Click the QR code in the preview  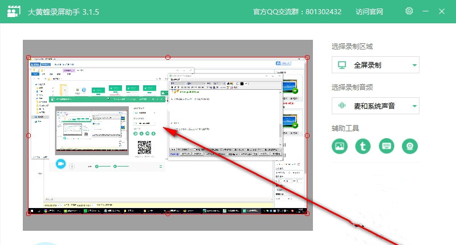144,148
